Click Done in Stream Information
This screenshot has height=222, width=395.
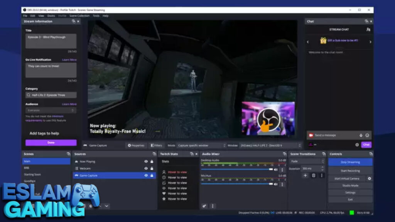pyautogui.click(x=51, y=143)
